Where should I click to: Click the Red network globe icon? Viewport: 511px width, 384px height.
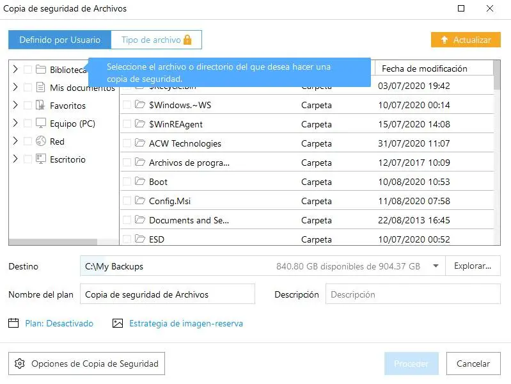pos(41,141)
